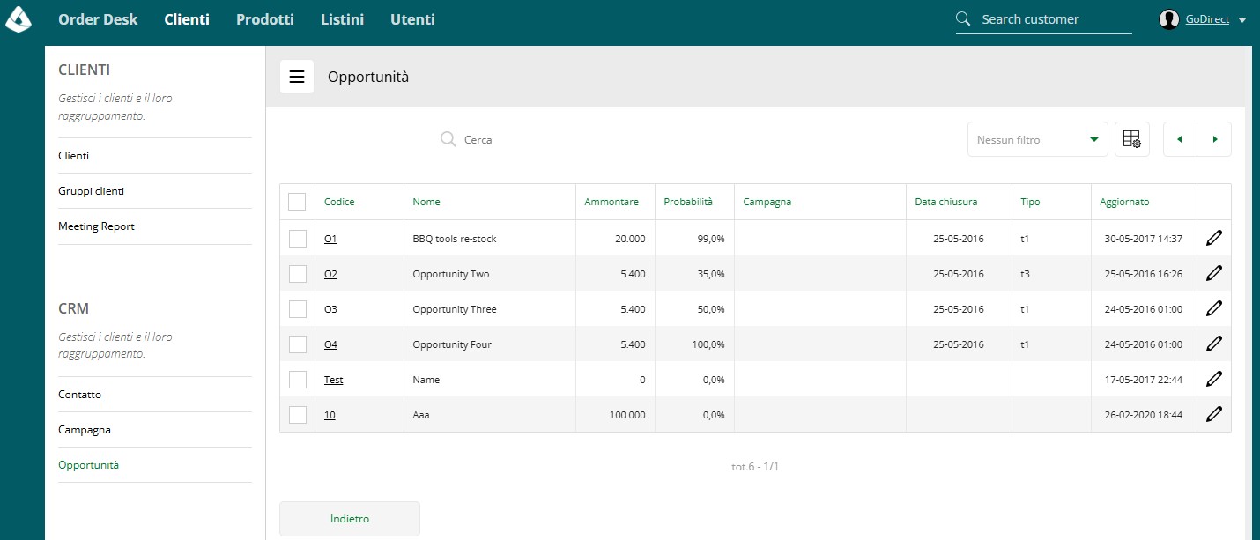Image resolution: width=1260 pixels, height=540 pixels.
Task: Edit the Aaa opportunity row
Action: coord(1214,414)
